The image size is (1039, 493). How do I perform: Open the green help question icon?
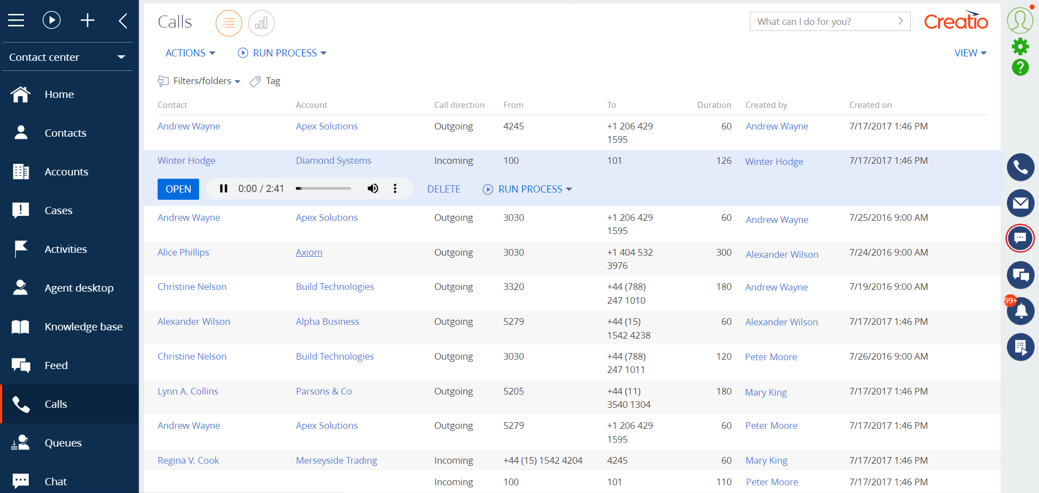coord(1020,68)
